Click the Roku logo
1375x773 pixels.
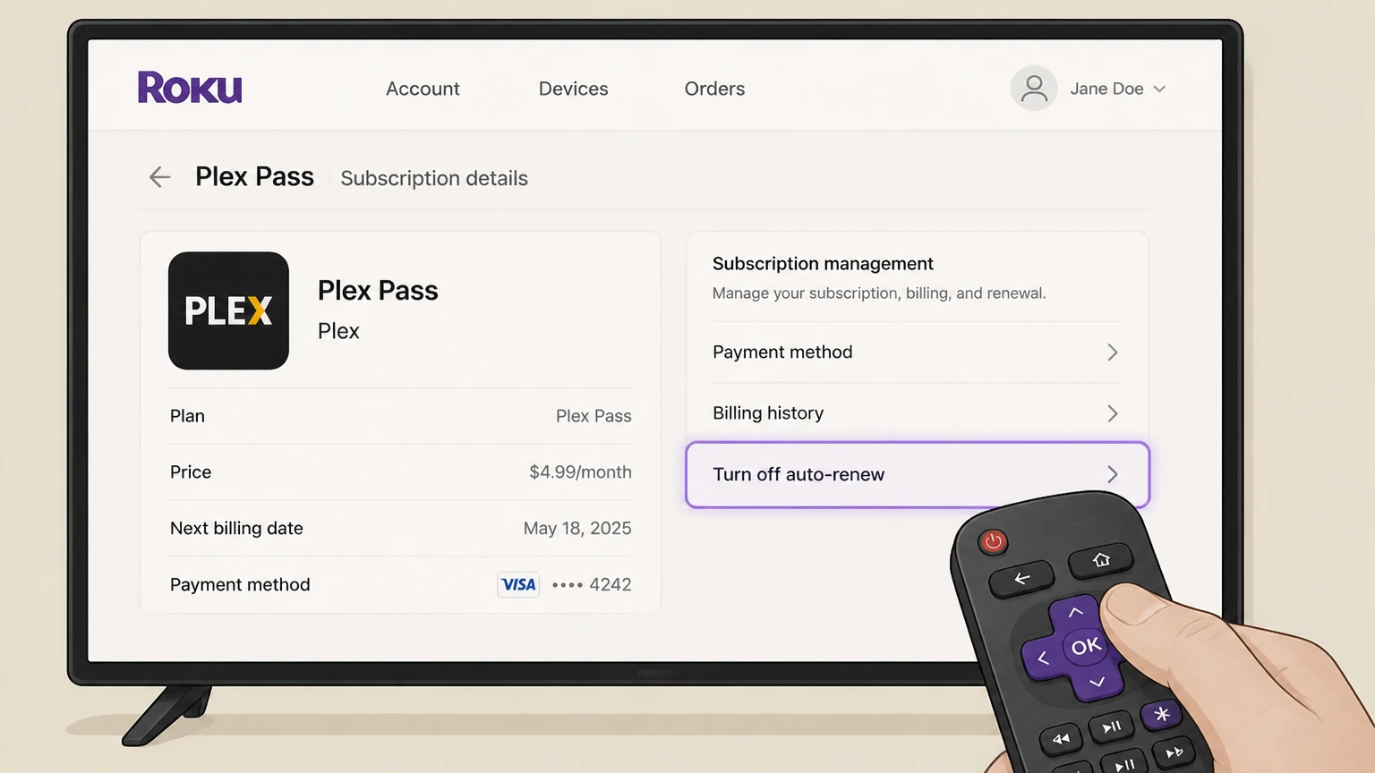[x=190, y=88]
